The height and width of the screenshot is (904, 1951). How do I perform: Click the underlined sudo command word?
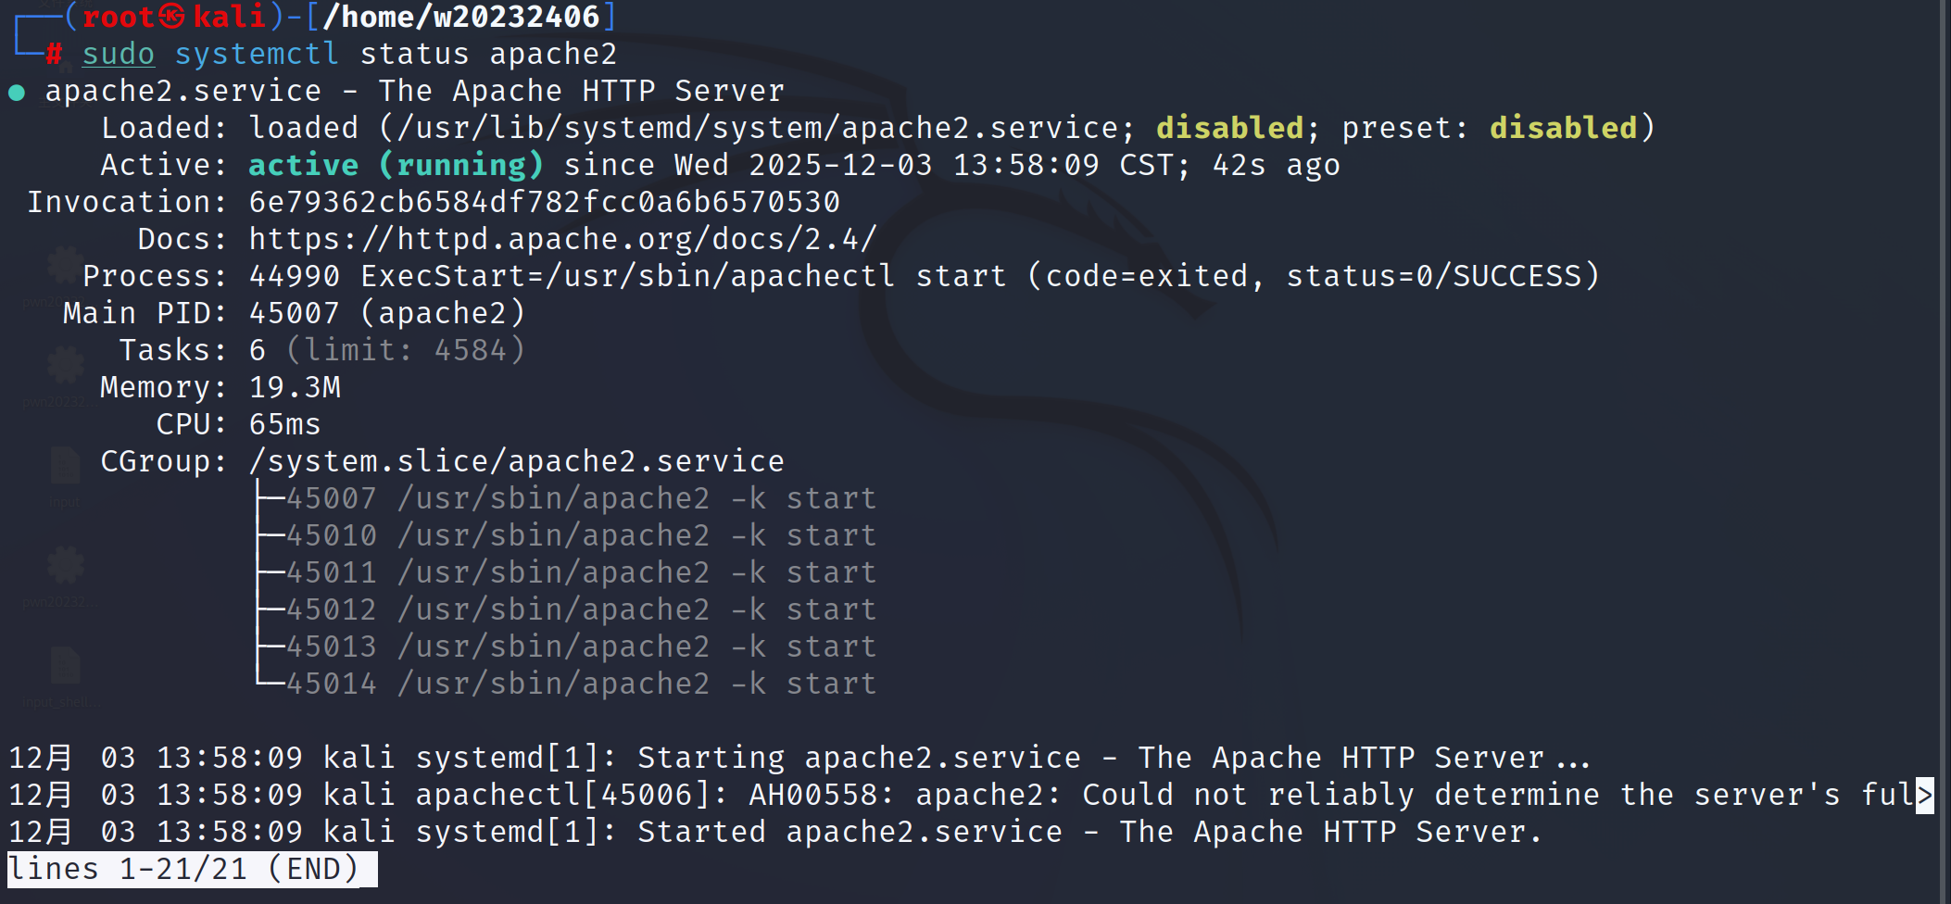[x=118, y=54]
